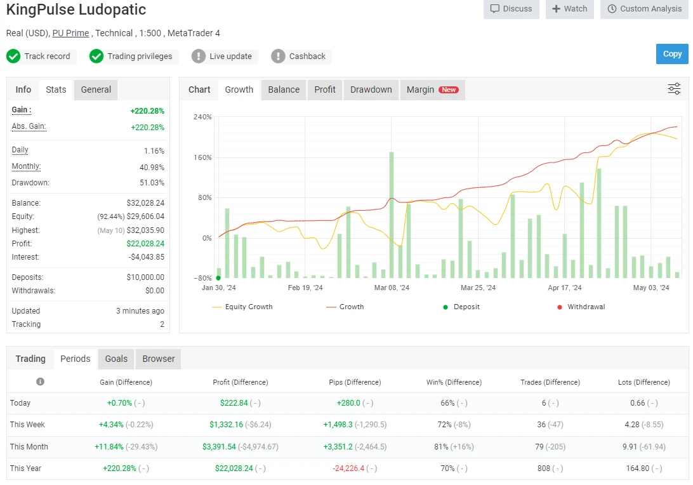The image size is (693, 485).
Task: Open Custom Analysis
Action: click(x=644, y=9)
